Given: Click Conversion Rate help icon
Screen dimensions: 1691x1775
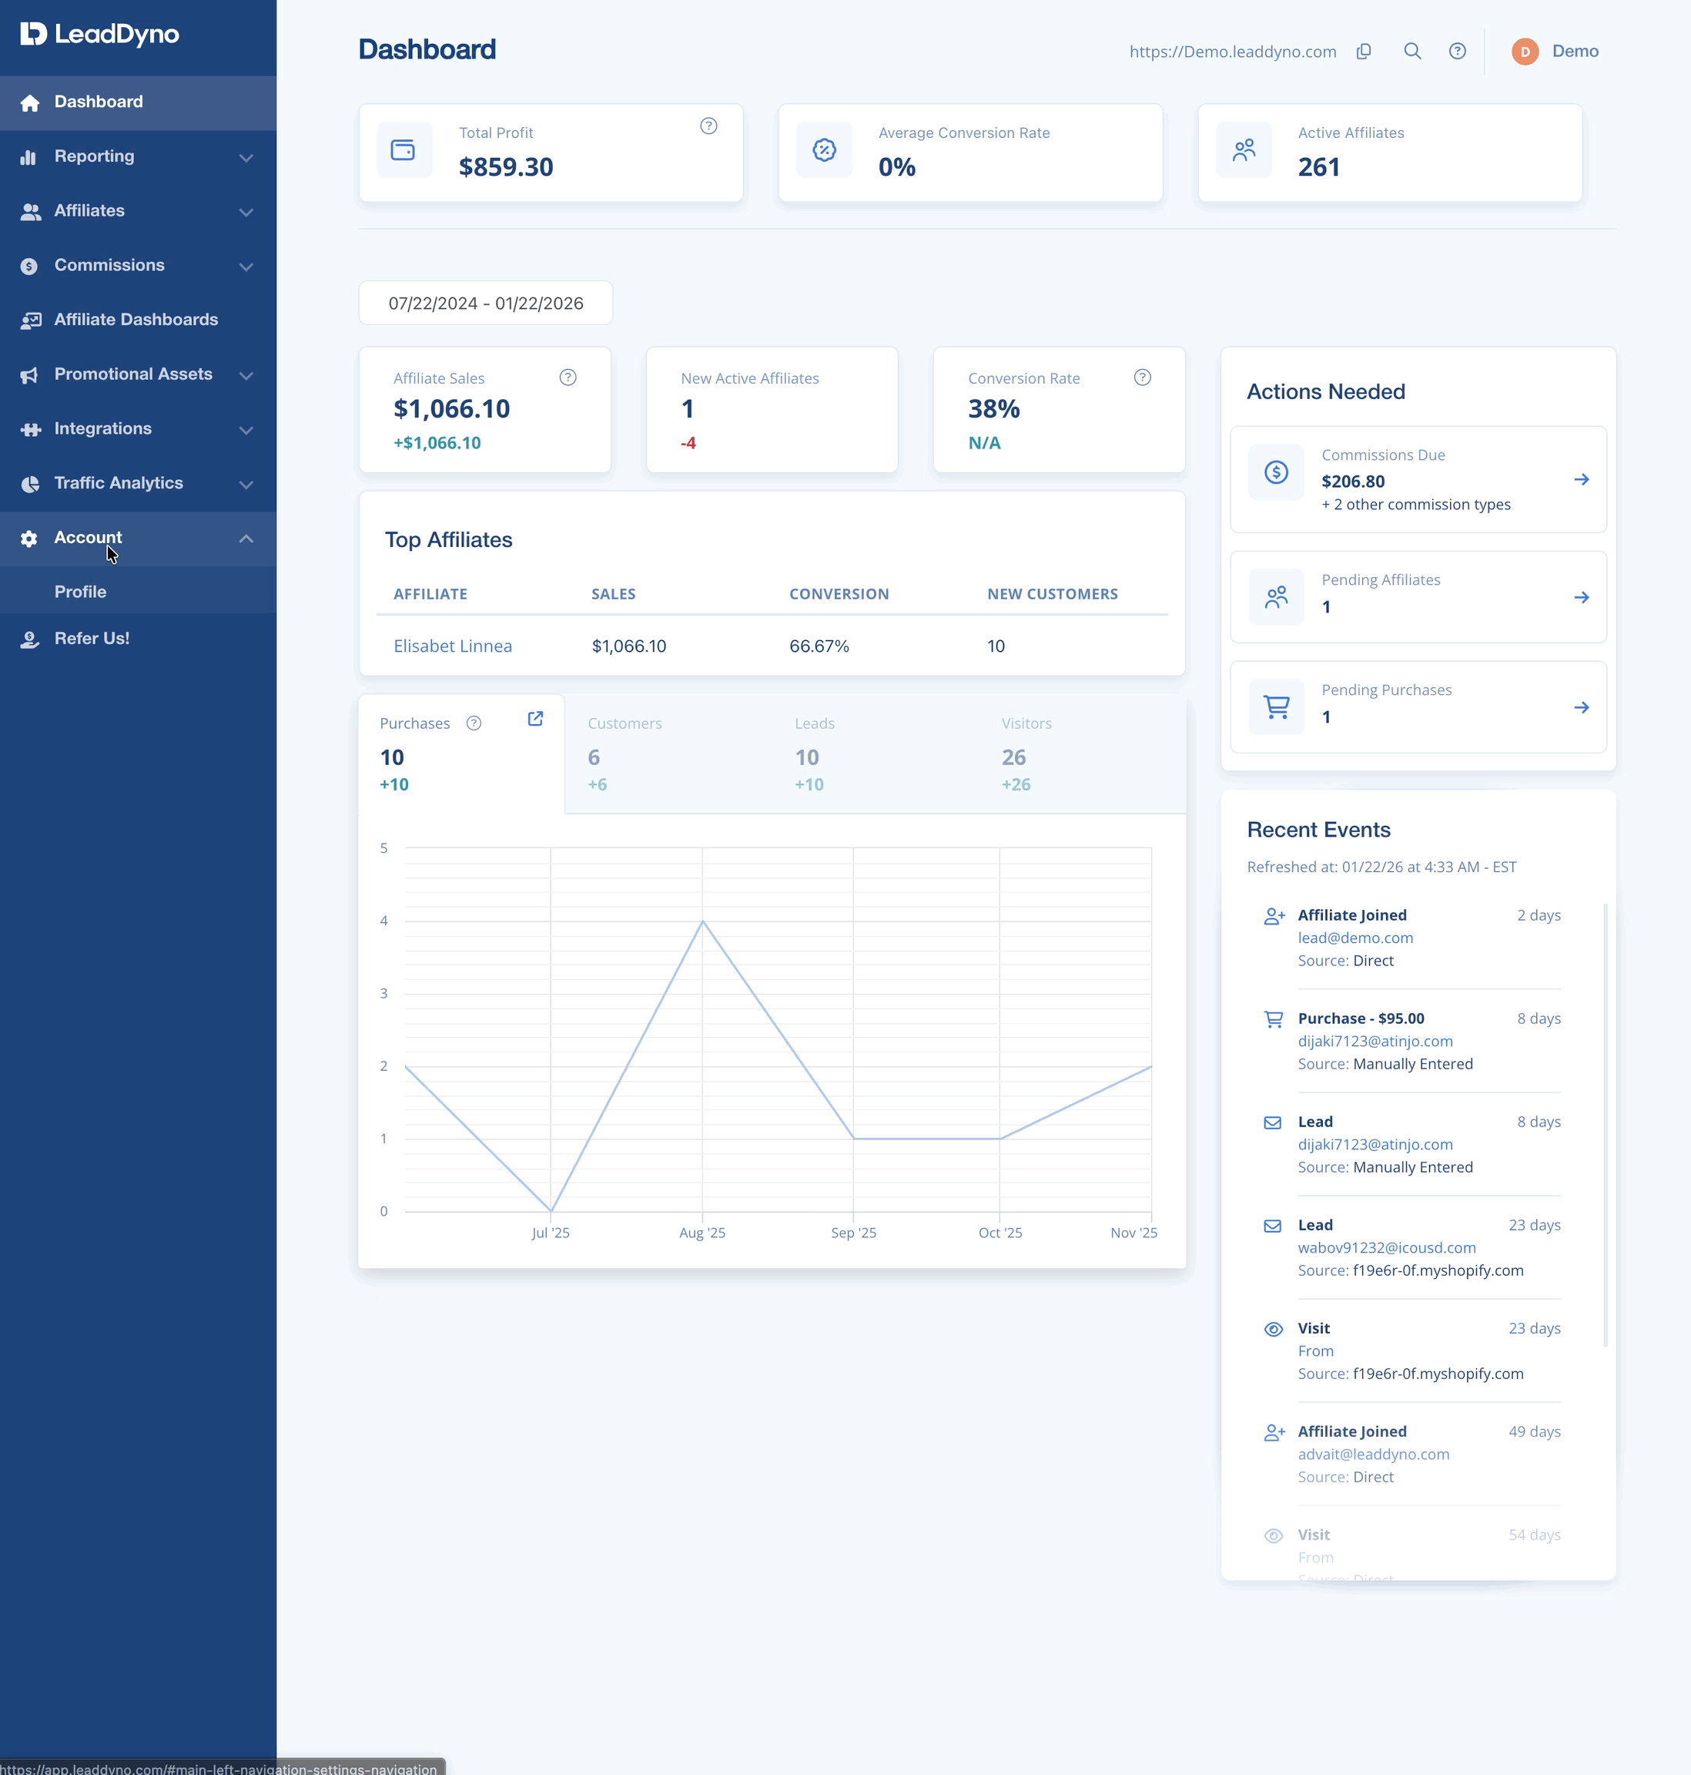Looking at the screenshot, I should pyautogui.click(x=1142, y=378).
